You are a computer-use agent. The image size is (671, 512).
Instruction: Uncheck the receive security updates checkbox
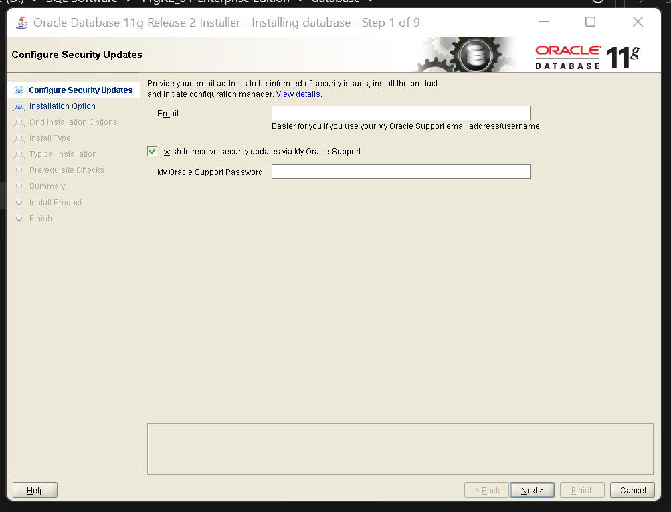pyautogui.click(x=152, y=152)
